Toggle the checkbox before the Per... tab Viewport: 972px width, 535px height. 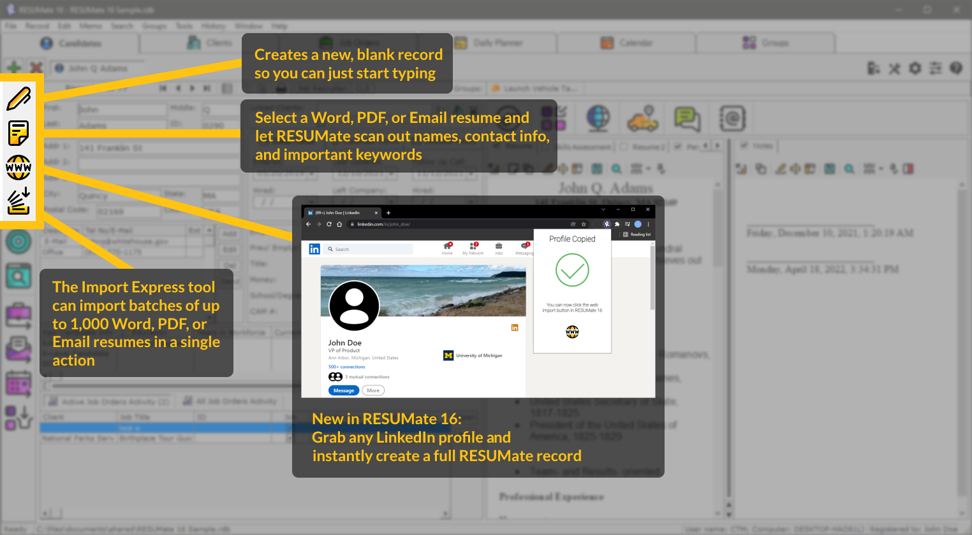point(679,146)
